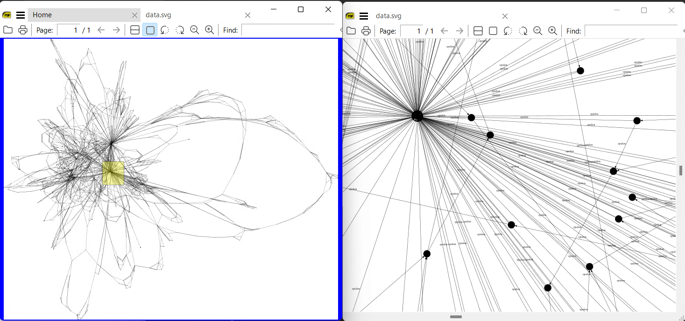Click Find field in right window
This screenshot has height=321, width=685.
click(x=631, y=31)
